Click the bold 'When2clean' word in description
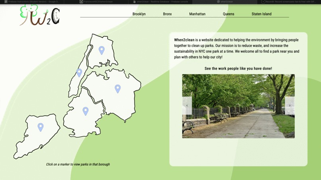 (x=184, y=40)
